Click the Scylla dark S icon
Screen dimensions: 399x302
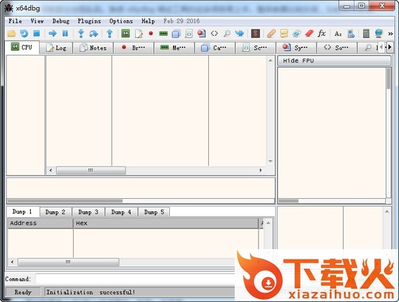pyautogui.click(x=256, y=33)
